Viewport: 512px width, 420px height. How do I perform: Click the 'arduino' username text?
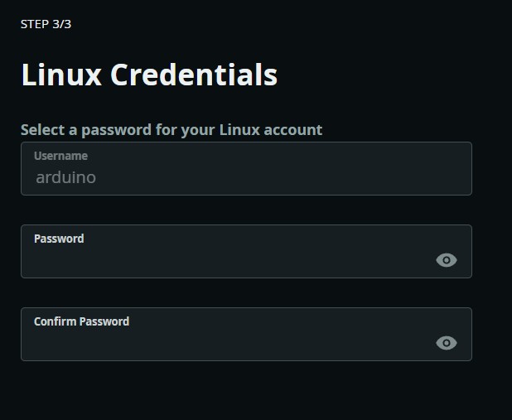pyautogui.click(x=65, y=177)
